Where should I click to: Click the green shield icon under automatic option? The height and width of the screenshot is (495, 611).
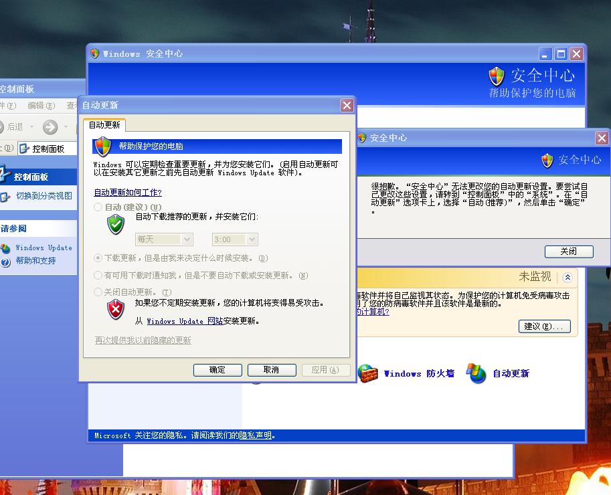(x=116, y=225)
